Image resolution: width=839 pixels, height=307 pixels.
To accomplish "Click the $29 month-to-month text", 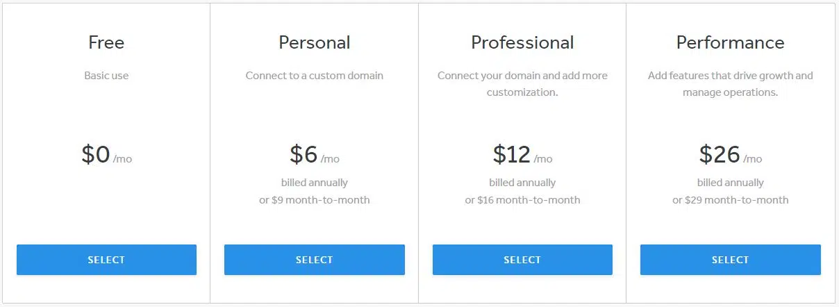I will pyautogui.click(x=730, y=200).
